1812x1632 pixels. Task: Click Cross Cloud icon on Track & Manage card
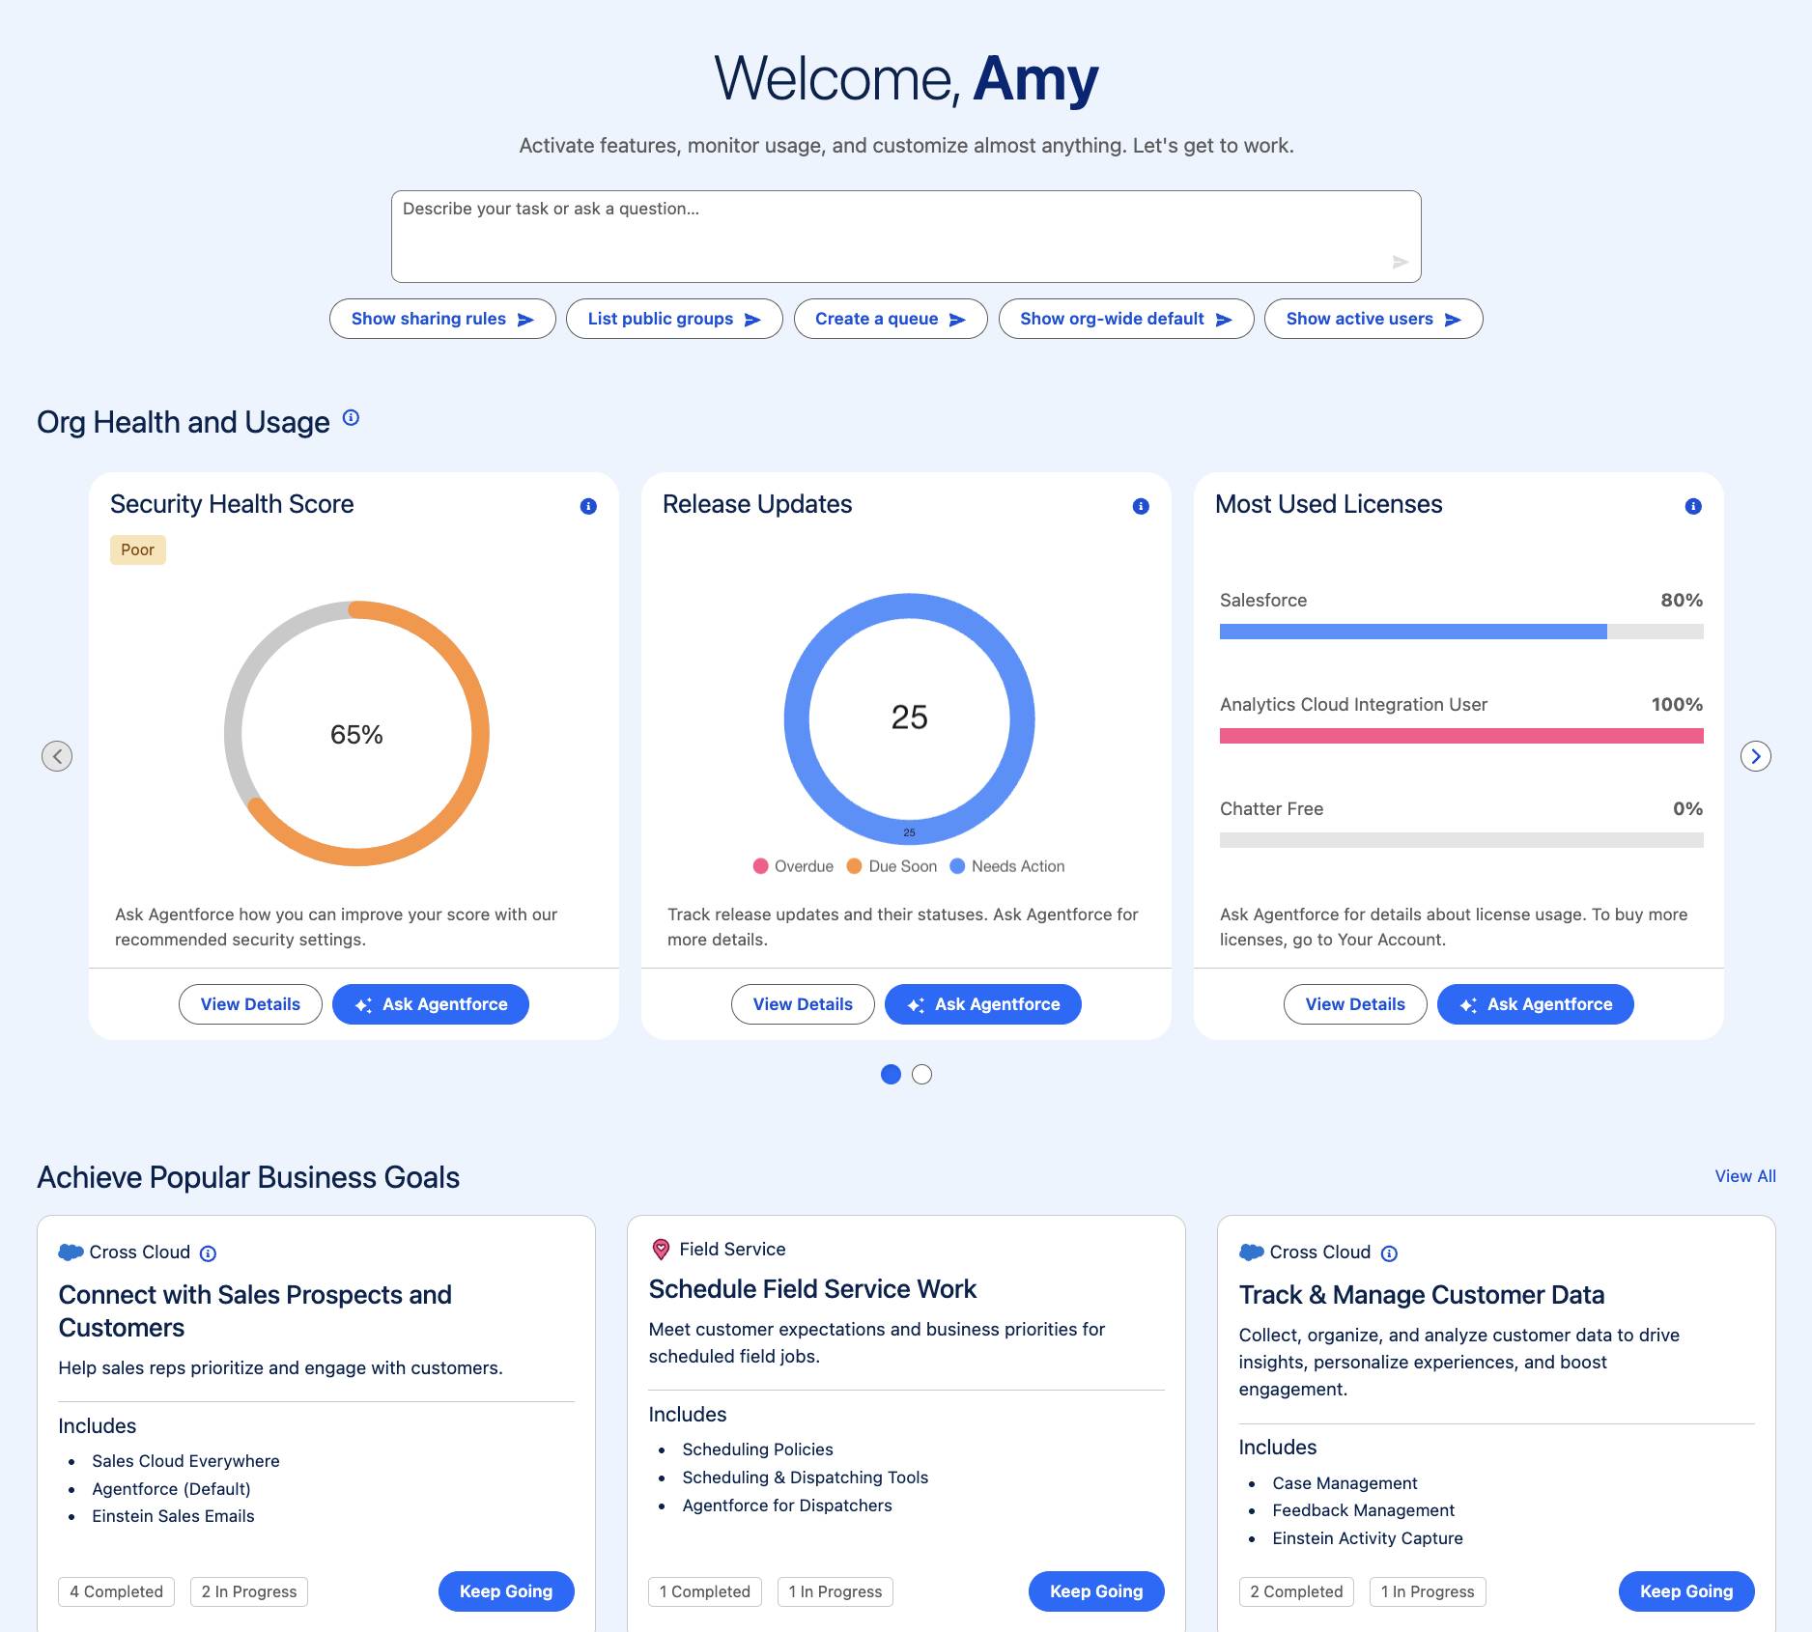click(x=1252, y=1252)
